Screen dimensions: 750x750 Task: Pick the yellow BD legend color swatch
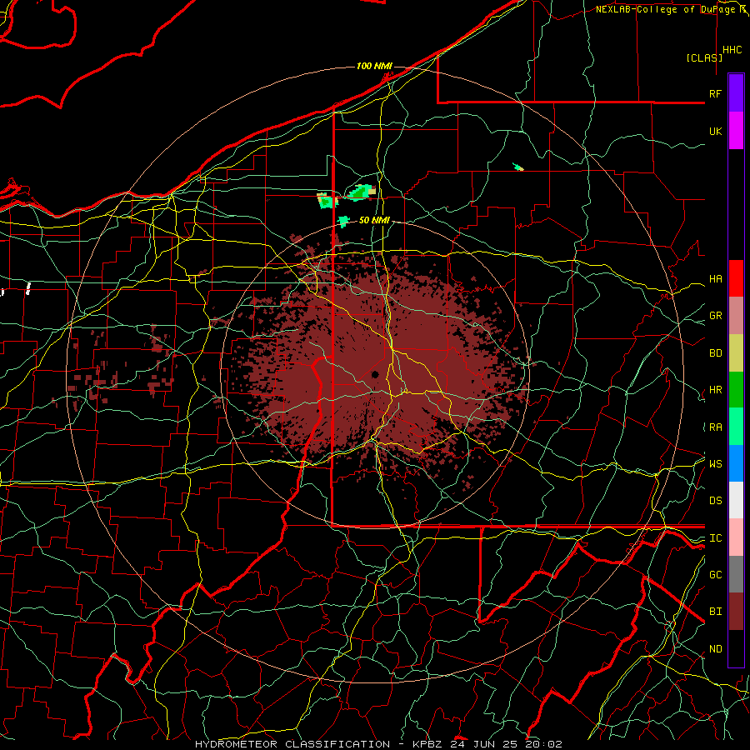[736, 353]
